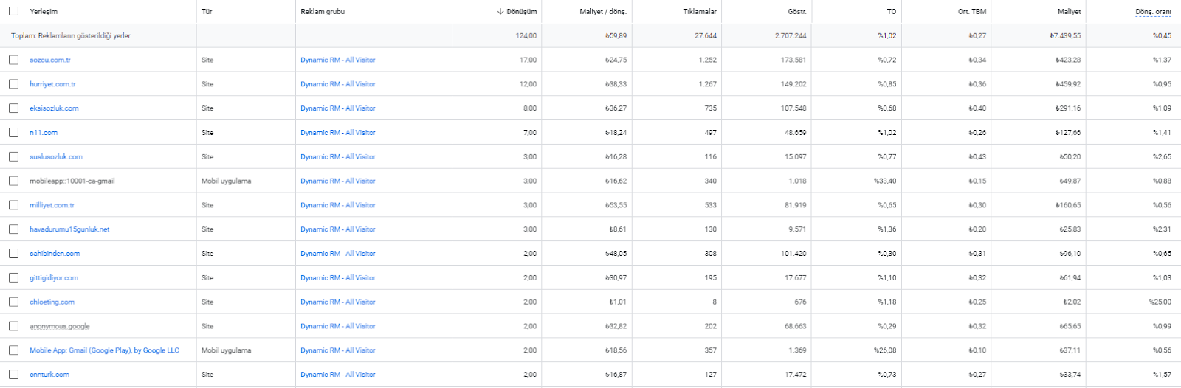
Task: Open the havadurumu15gunluk.net link
Action: coord(69,229)
